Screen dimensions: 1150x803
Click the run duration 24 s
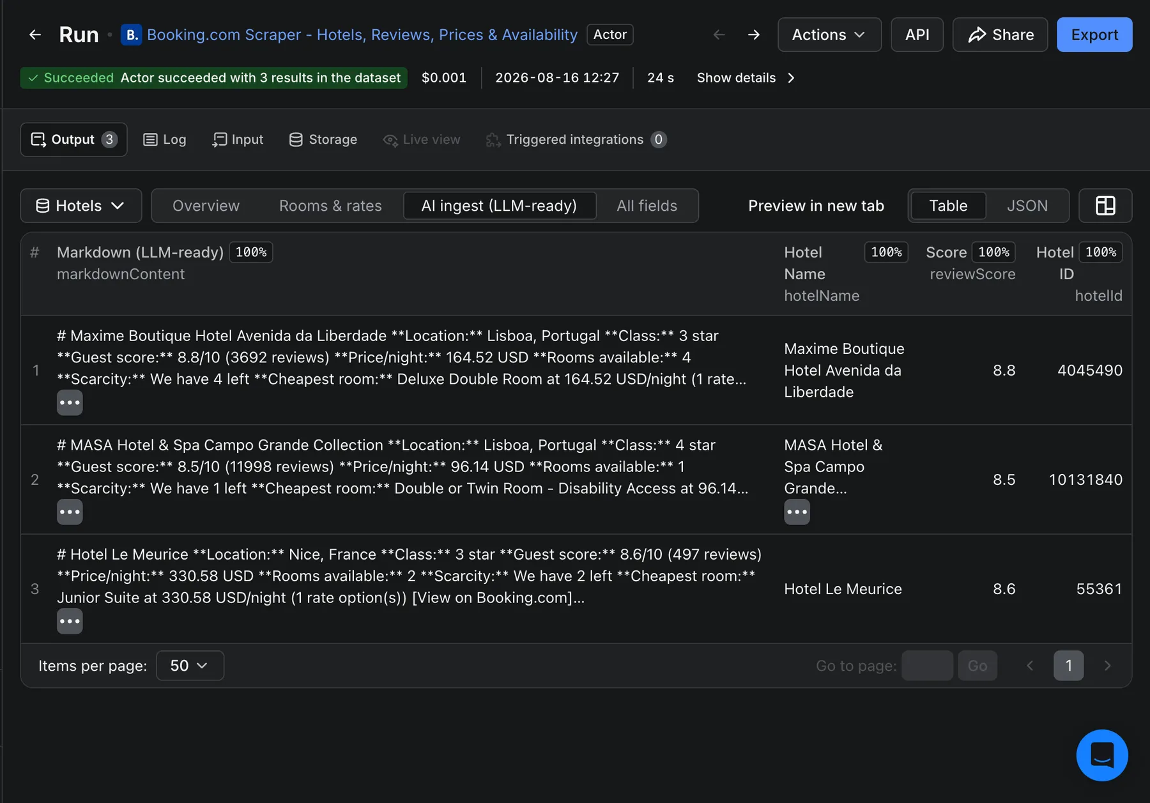click(661, 78)
